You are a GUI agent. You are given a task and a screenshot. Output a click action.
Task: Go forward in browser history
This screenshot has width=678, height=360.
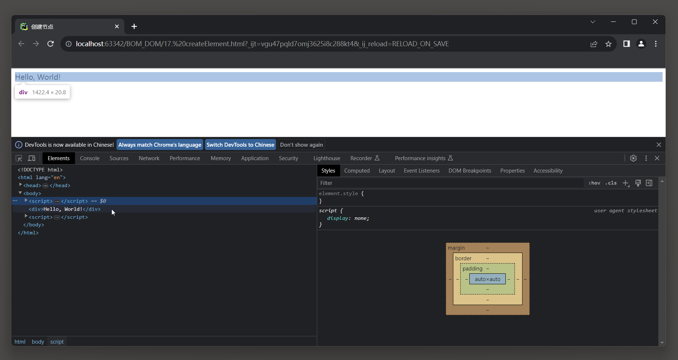36,44
